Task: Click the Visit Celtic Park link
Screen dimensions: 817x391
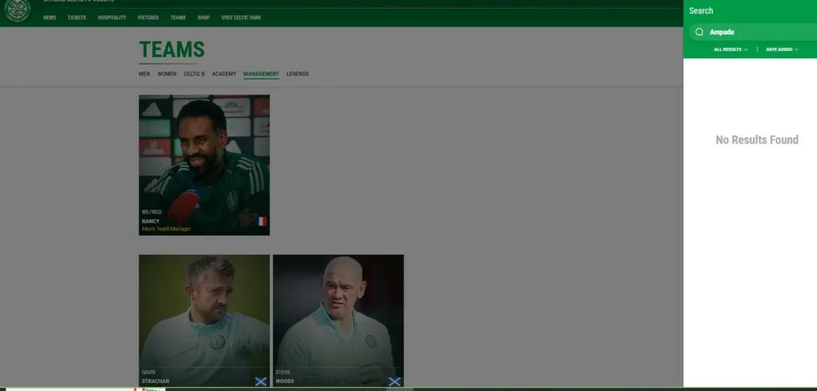Action: coord(240,18)
